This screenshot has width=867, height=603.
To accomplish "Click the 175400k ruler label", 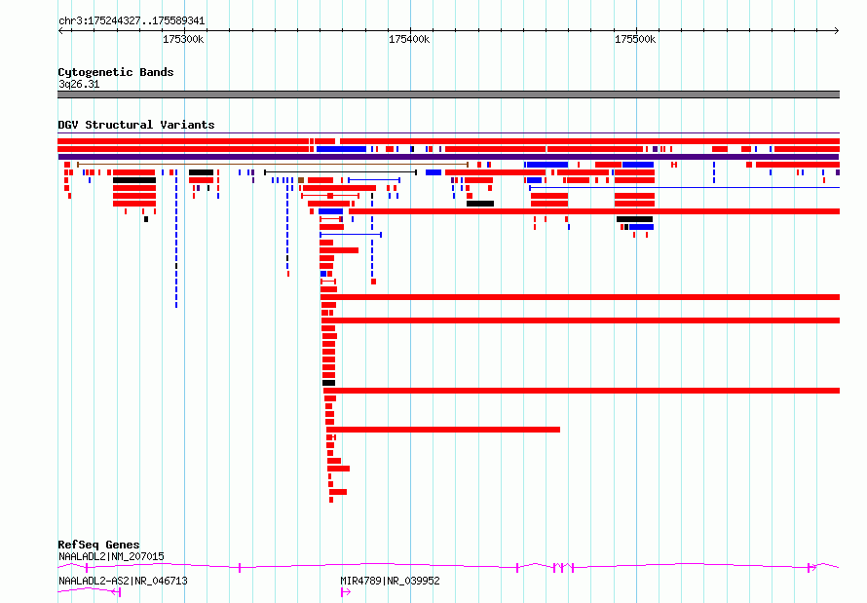I will tap(409, 39).
